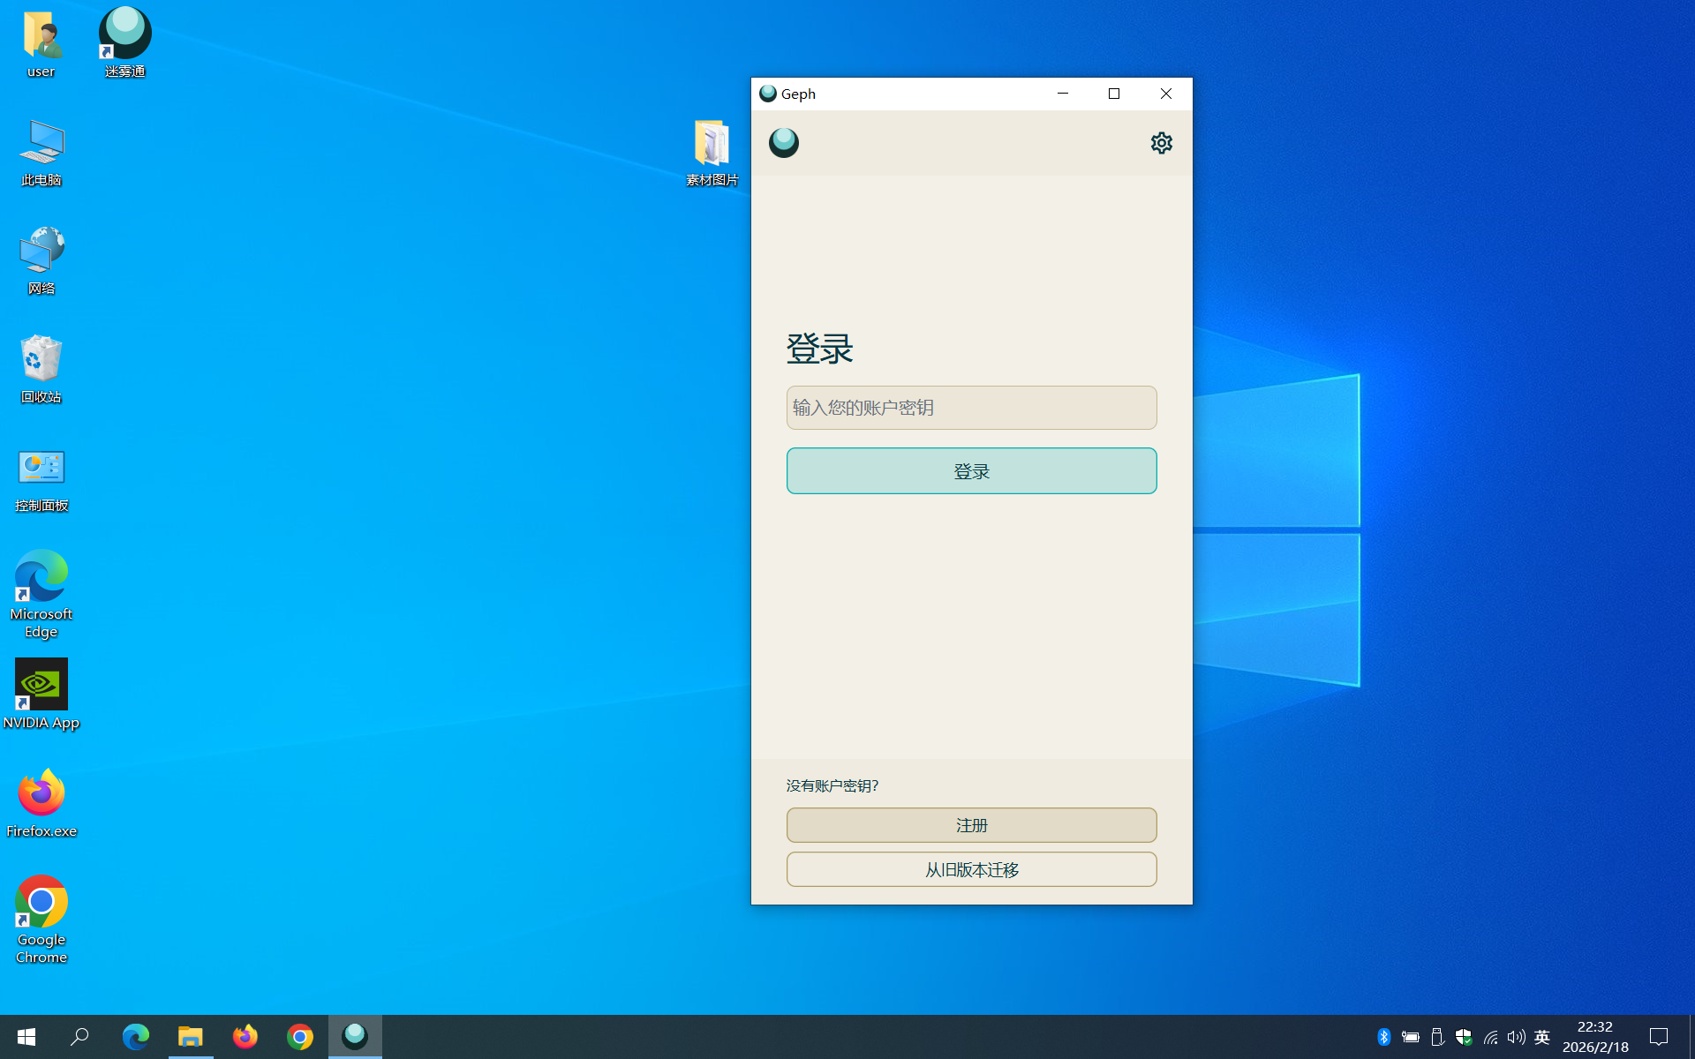Click the Geph logo in app header
The height and width of the screenshot is (1059, 1695).
tap(783, 143)
